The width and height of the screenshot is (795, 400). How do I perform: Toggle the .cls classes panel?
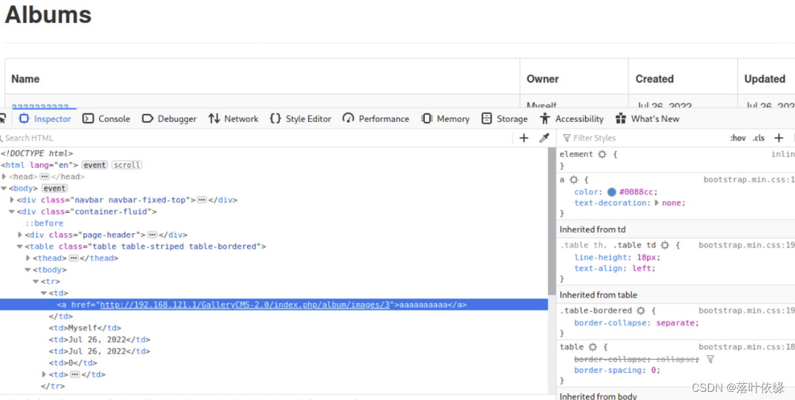pyautogui.click(x=758, y=138)
